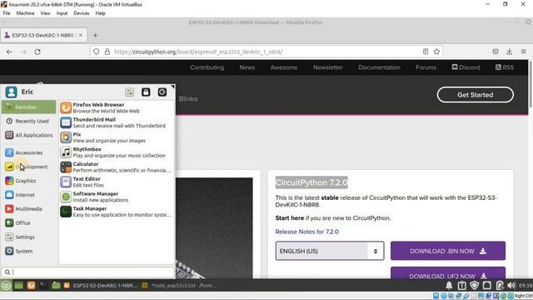Open the Contributing nav link
The width and height of the screenshot is (533, 300).
coord(207,67)
